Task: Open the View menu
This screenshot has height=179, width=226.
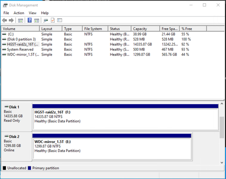Action: pos(33,13)
